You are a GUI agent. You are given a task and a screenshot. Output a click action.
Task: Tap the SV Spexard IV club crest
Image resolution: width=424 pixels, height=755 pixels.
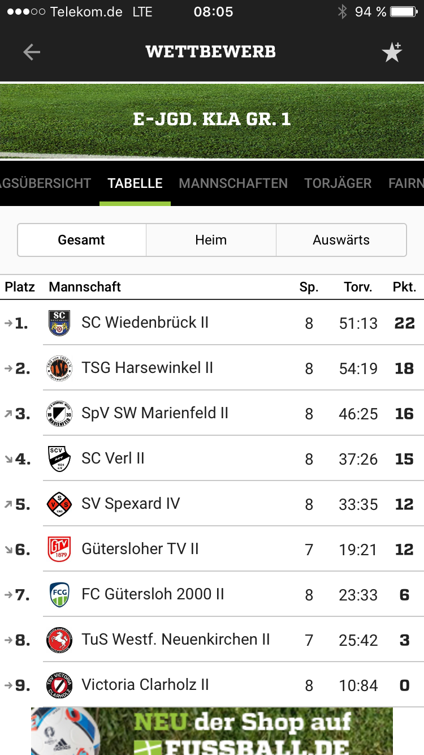[59, 504]
